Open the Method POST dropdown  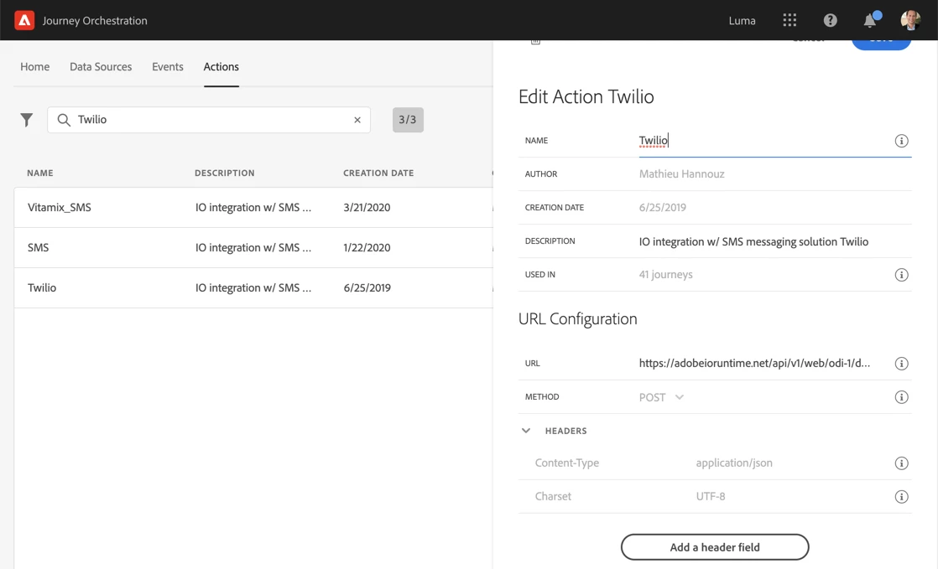661,397
